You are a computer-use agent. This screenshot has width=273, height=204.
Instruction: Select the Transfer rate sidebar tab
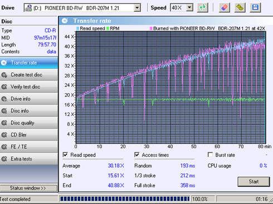(x=29, y=63)
